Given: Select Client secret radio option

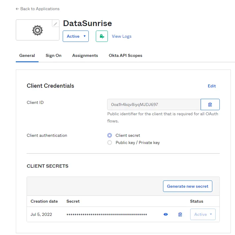Looking at the screenshot, I should tap(110, 135).
